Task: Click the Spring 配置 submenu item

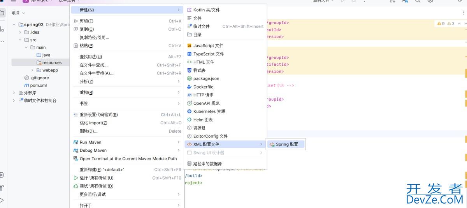Action: (286, 144)
